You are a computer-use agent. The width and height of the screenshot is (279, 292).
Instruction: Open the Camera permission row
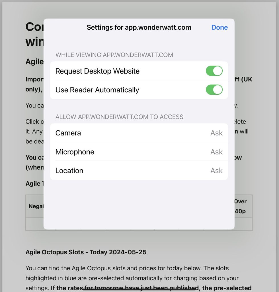[139, 133]
